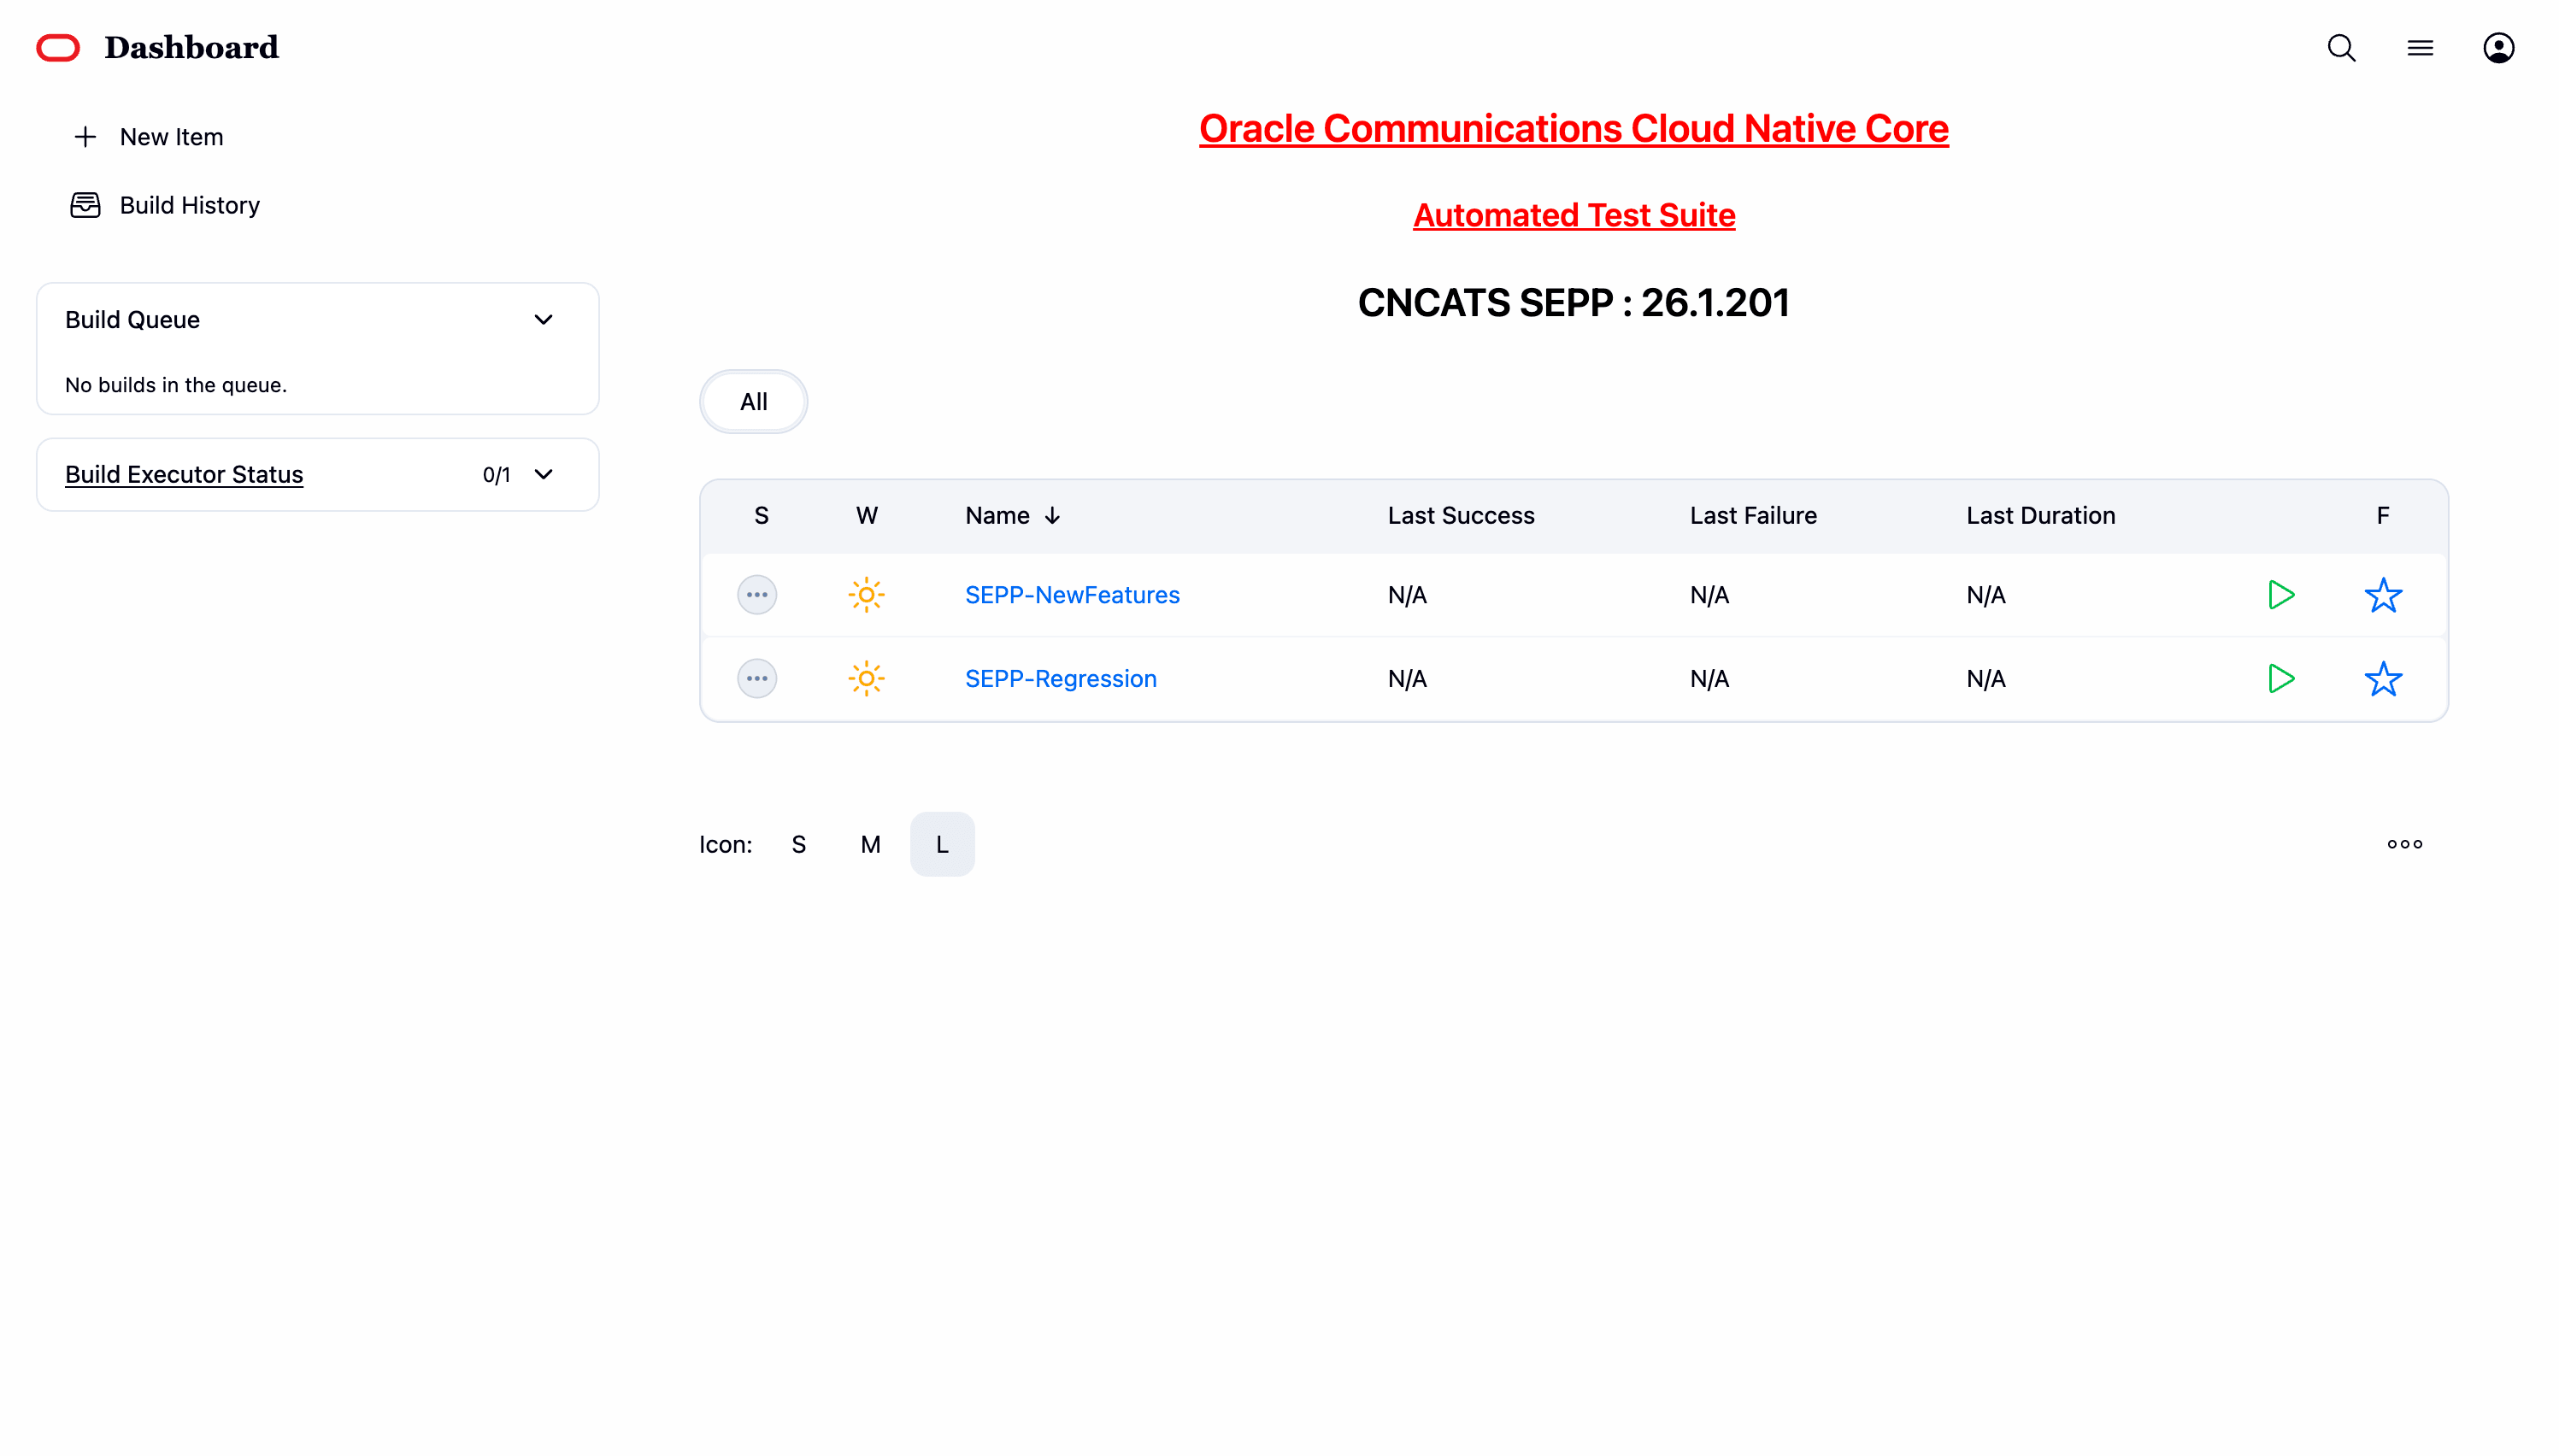This screenshot has height=1456, width=2559.
Task: Click Oracle Communications Cloud Native Core heading
Action: tap(1573, 129)
